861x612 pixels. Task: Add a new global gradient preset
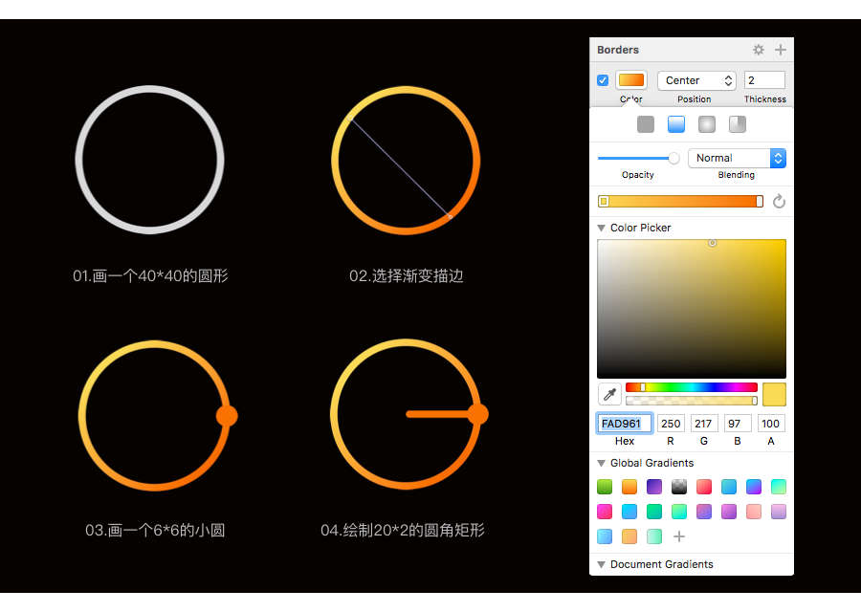point(679,537)
